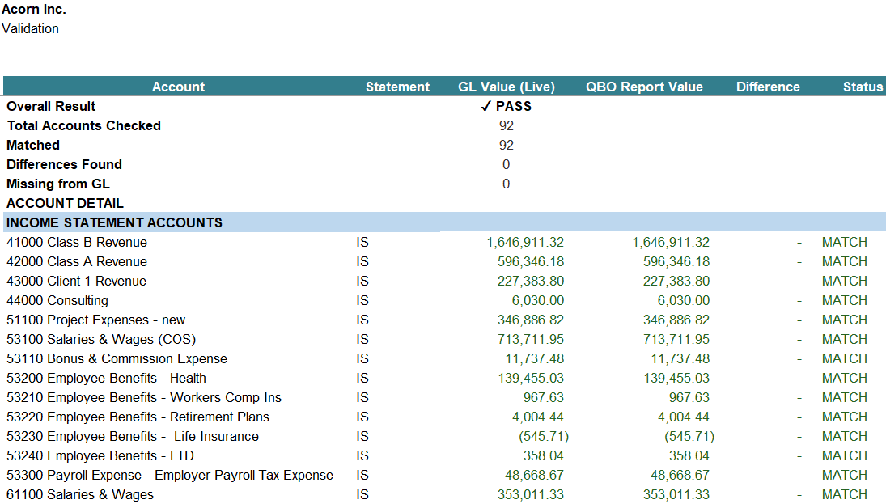Click the Differences Found label

[x=64, y=164]
